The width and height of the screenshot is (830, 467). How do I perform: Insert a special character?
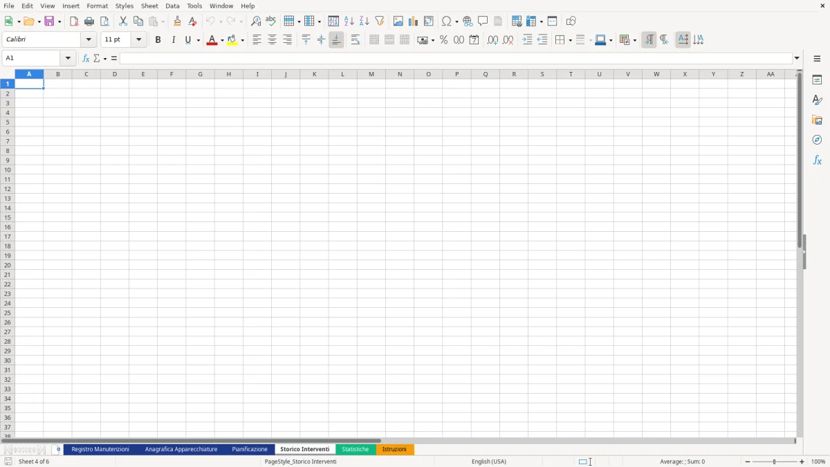pyautogui.click(x=446, y=21)
